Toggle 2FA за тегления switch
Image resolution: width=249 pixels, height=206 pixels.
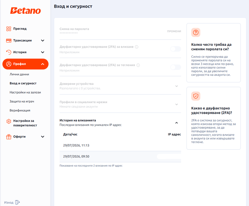(x=176, y=67)
